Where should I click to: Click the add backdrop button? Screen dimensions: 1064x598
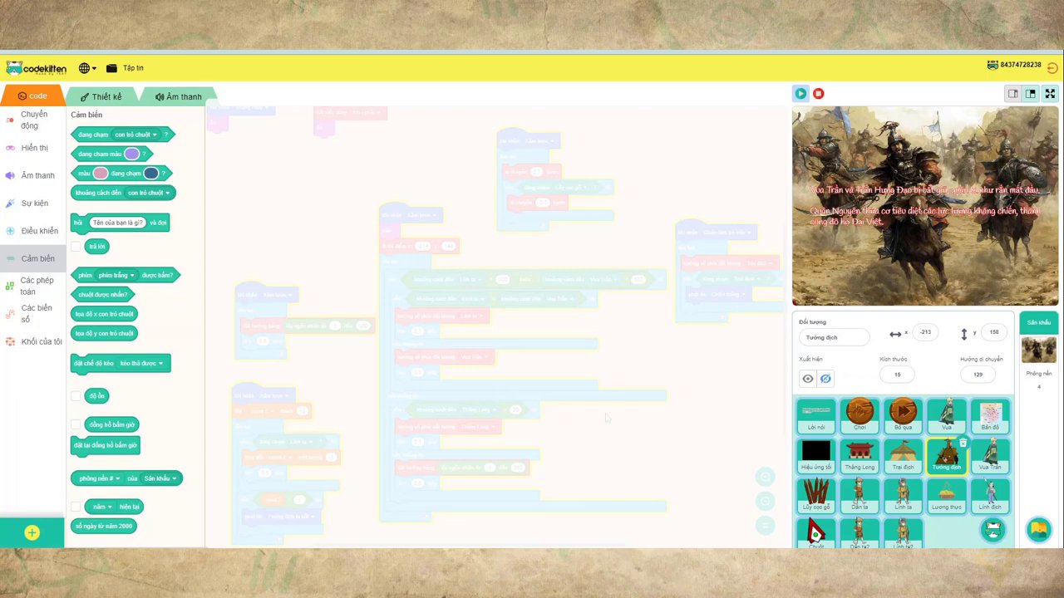(1038, 529)
